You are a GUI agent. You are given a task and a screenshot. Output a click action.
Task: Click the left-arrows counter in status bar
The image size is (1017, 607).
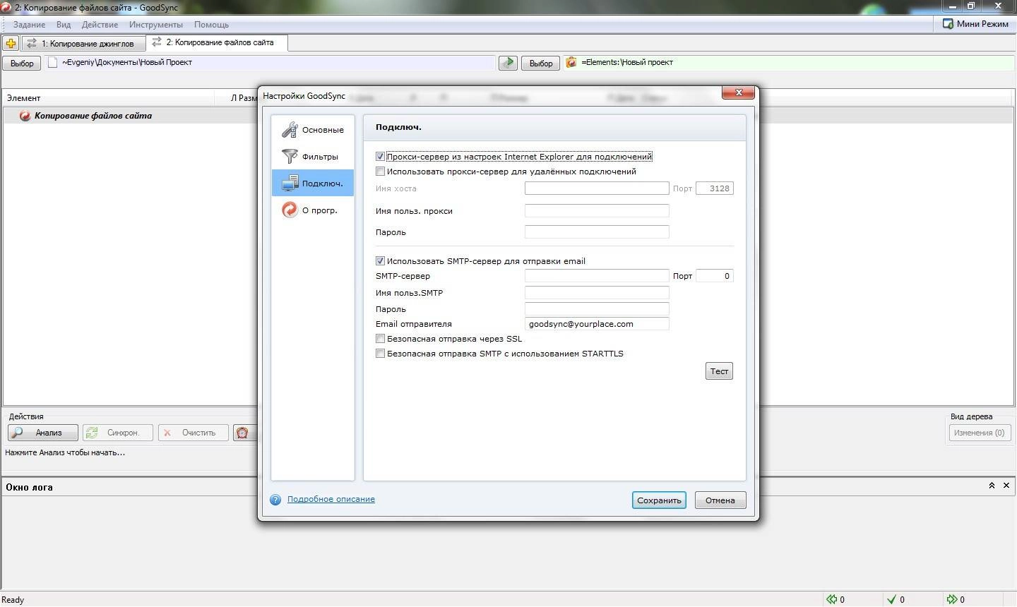pos(835,599)
